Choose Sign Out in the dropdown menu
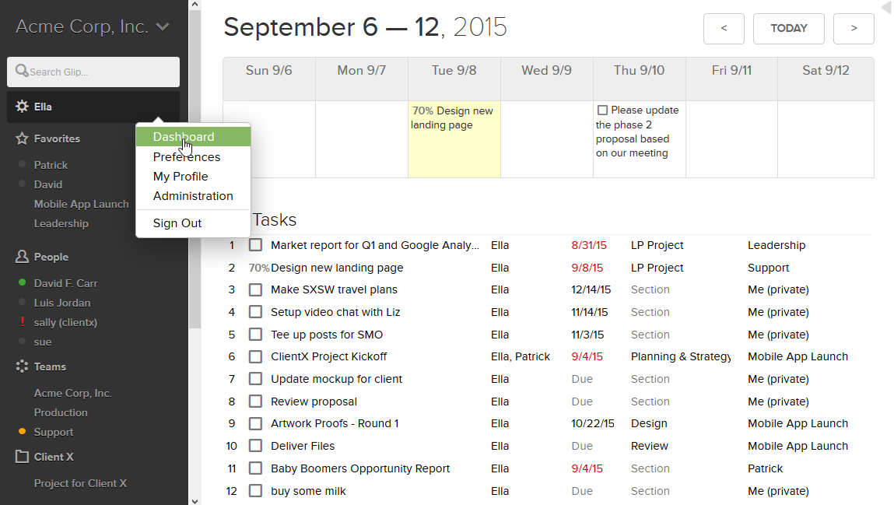This screenshot has height=505, width=894. (x=177, y=223)
